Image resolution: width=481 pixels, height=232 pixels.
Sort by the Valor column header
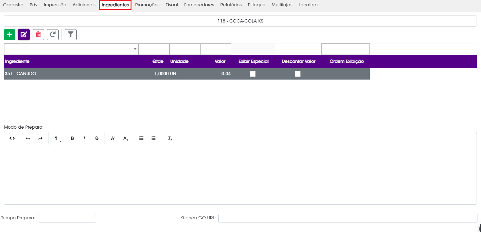[x=220, y=61]
